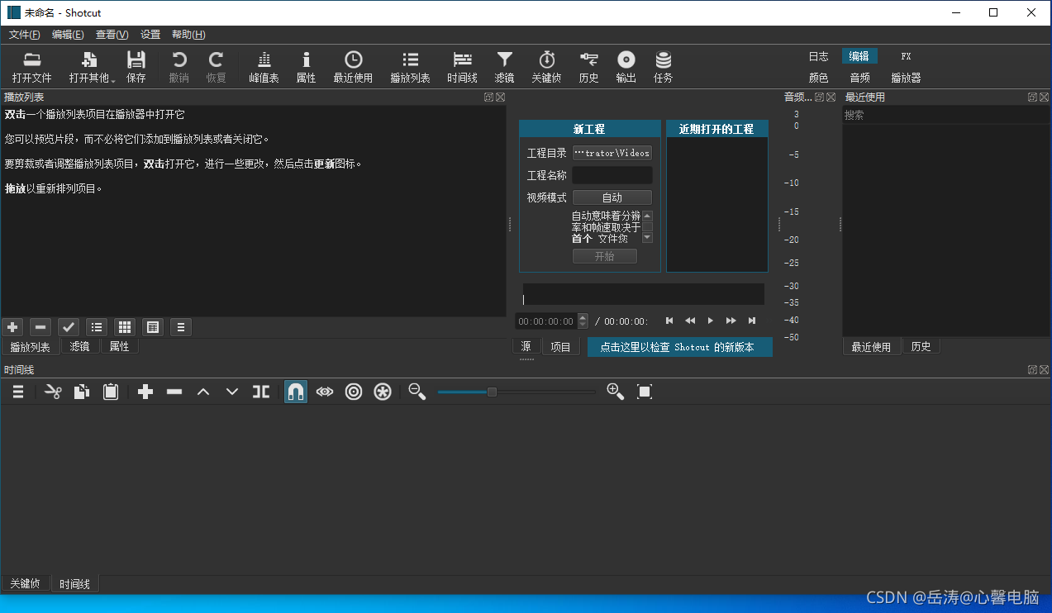Click the 保存 (Save) toolbar icon

click(x=136, y=67)
